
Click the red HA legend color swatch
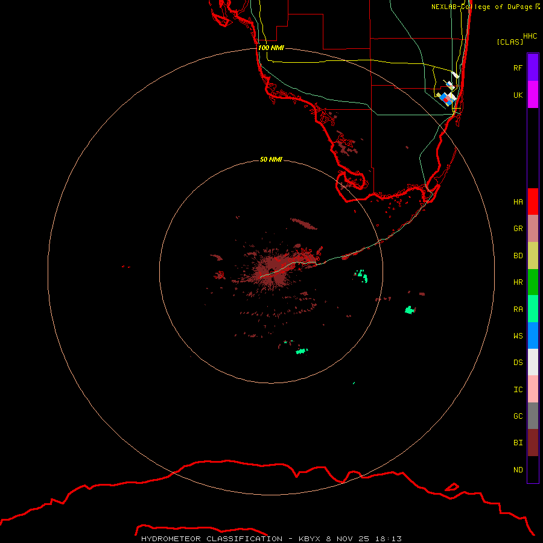tap(533, 202)
